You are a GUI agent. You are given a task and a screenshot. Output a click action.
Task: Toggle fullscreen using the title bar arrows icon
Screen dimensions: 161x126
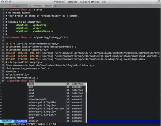[x=158, y=2]
